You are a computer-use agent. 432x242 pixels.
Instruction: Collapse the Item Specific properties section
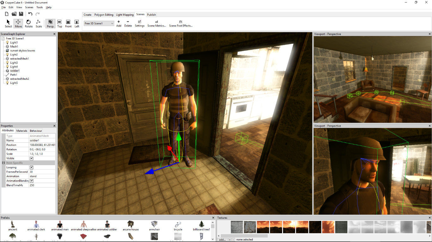3,163
